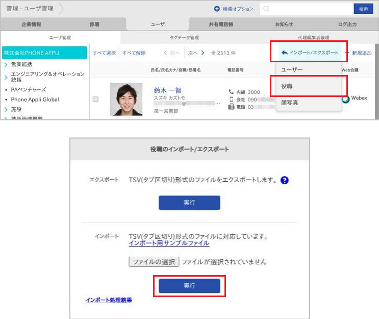Select the タグデータ管理 sub-tab

(185, 37)
